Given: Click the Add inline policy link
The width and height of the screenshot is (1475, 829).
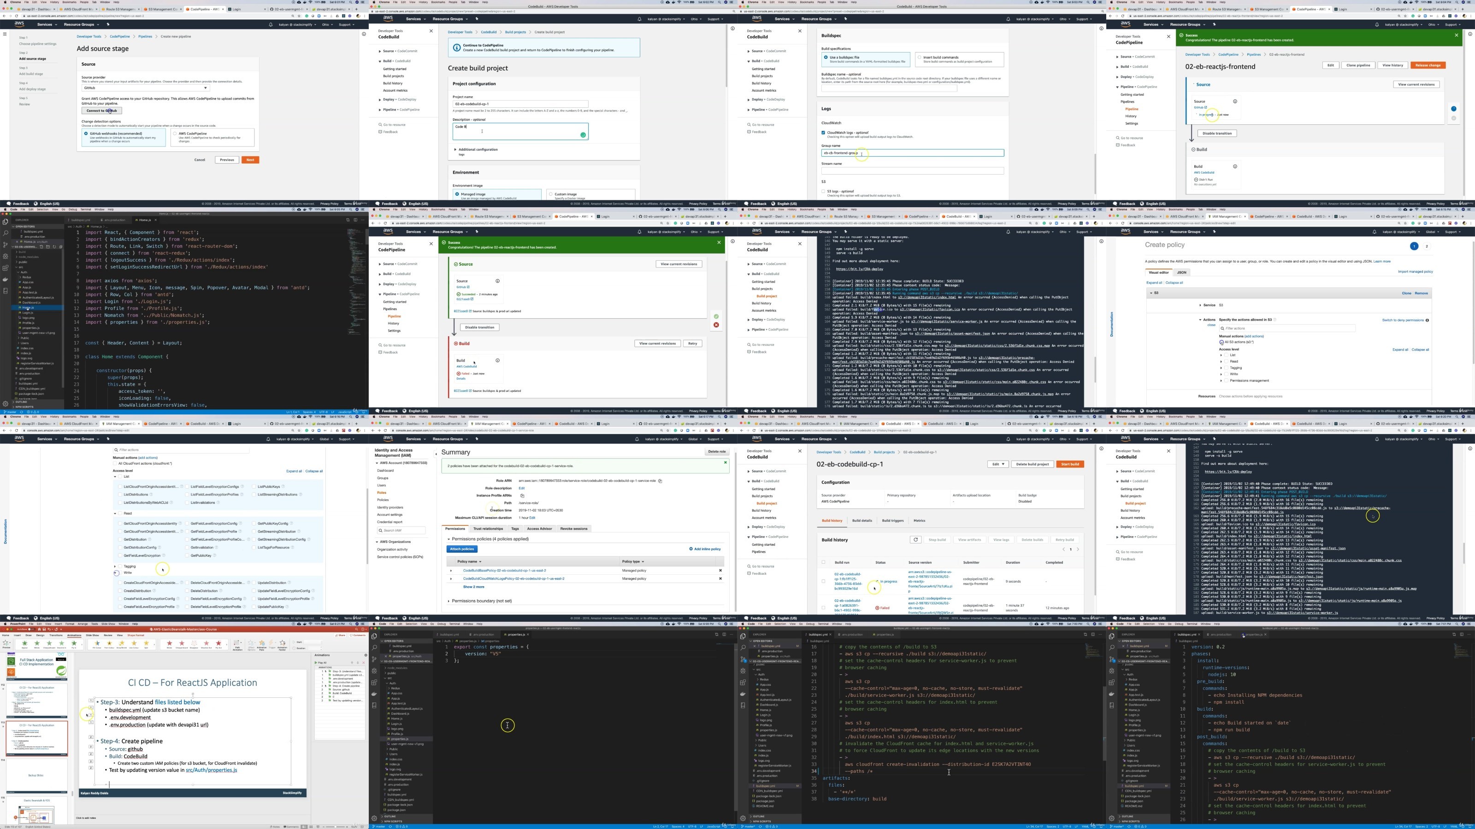Looking at the screenshot, I should pyautogui.click(x=705, y=549).
